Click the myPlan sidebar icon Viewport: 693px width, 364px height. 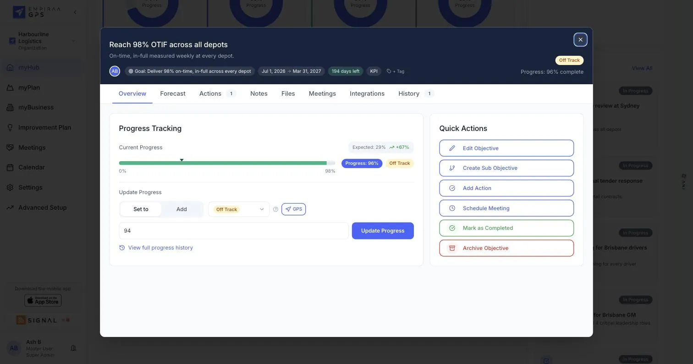(x=10, y=87)
